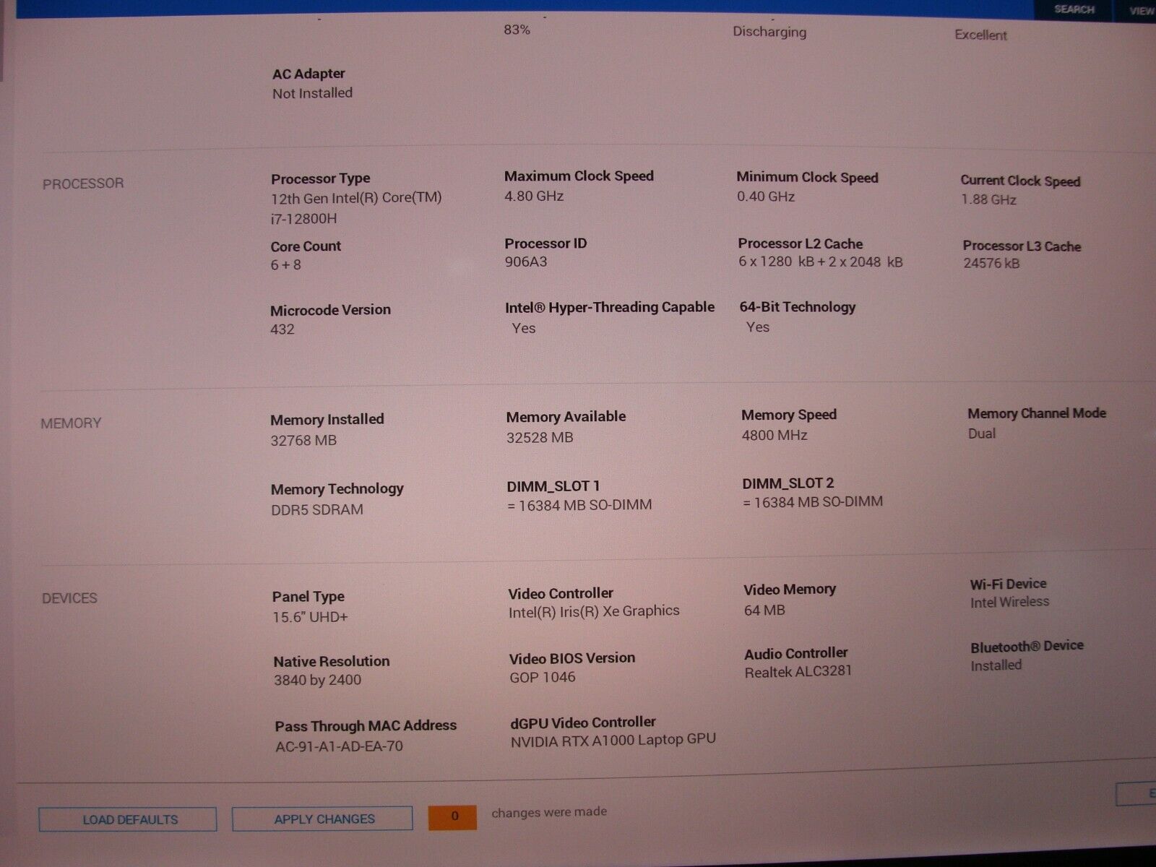
Task: Click Pass Through MAC Address value AC-91-A1-AD-EA-70
Action: point(339,746)
